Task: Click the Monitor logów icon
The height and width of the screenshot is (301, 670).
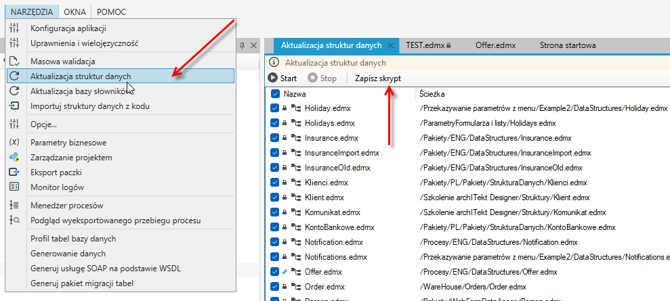Action: click(14, 187)
